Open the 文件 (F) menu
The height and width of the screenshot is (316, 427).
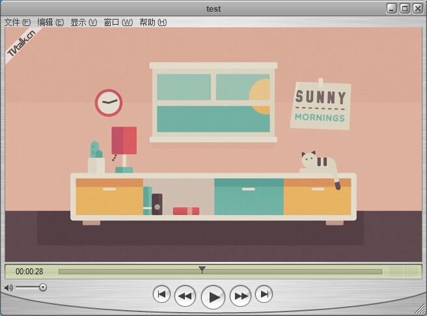(x=18, y=22)
